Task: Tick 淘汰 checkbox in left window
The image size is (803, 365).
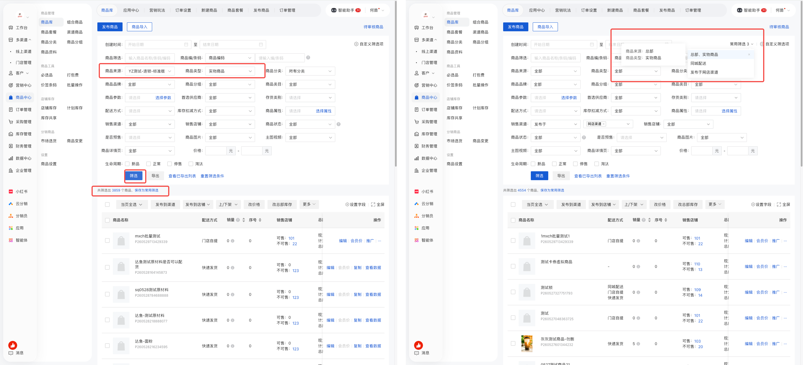Action: pyautogui.click(x=191, y=164)
